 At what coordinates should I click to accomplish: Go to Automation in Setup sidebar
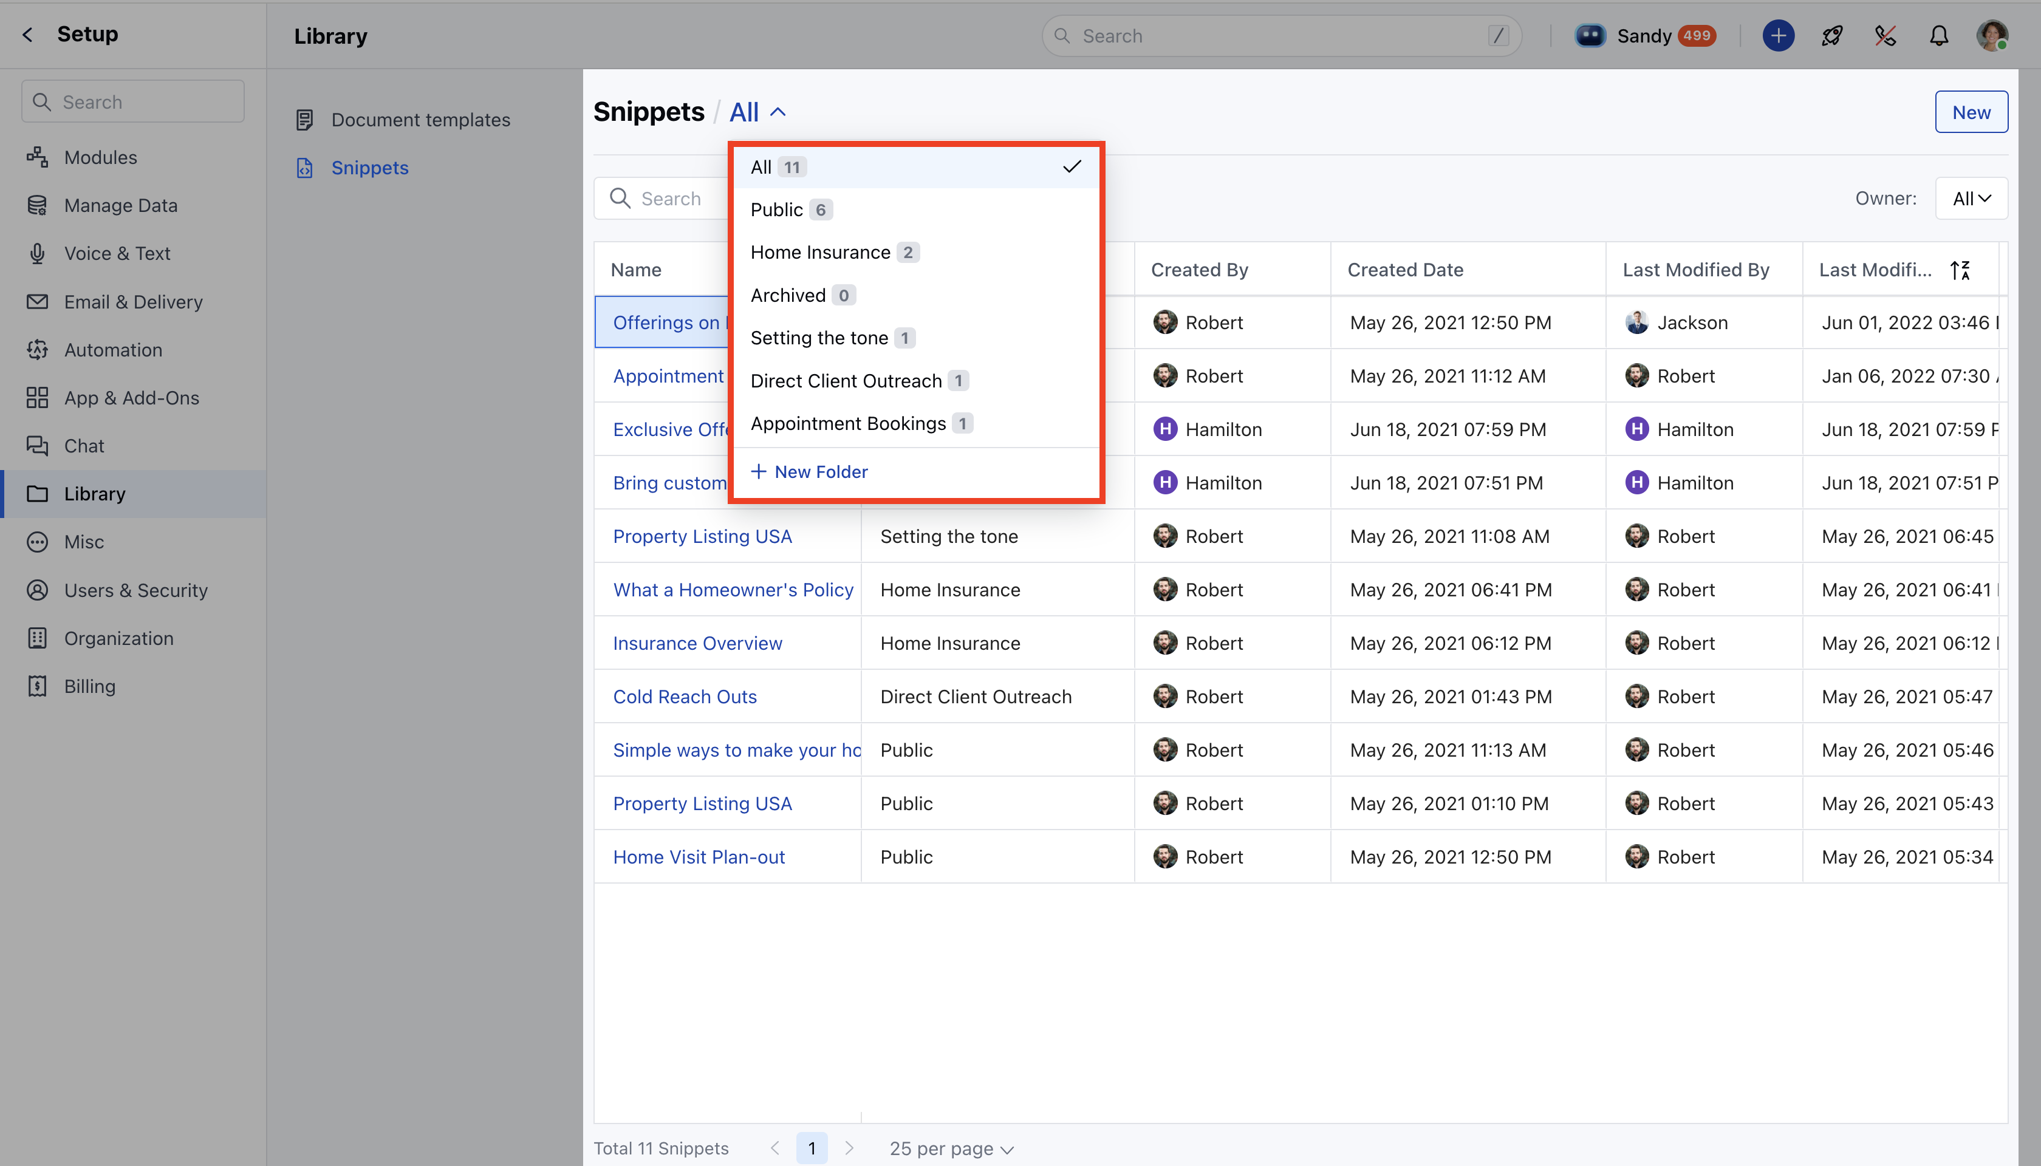113,350
